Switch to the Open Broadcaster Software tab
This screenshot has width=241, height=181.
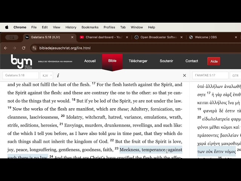point(159,37)
